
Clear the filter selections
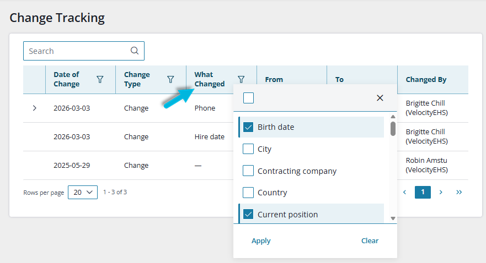click(370, 240)
